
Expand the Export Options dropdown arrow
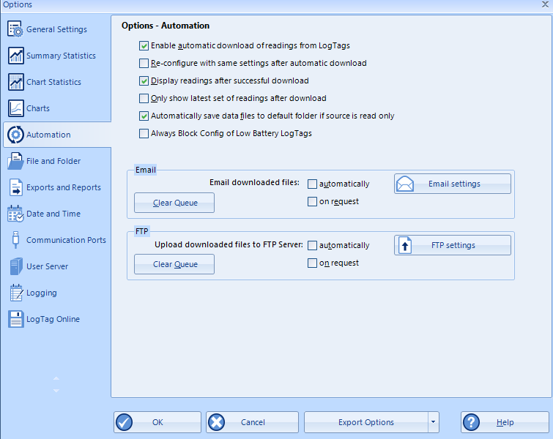coord(433,422)
